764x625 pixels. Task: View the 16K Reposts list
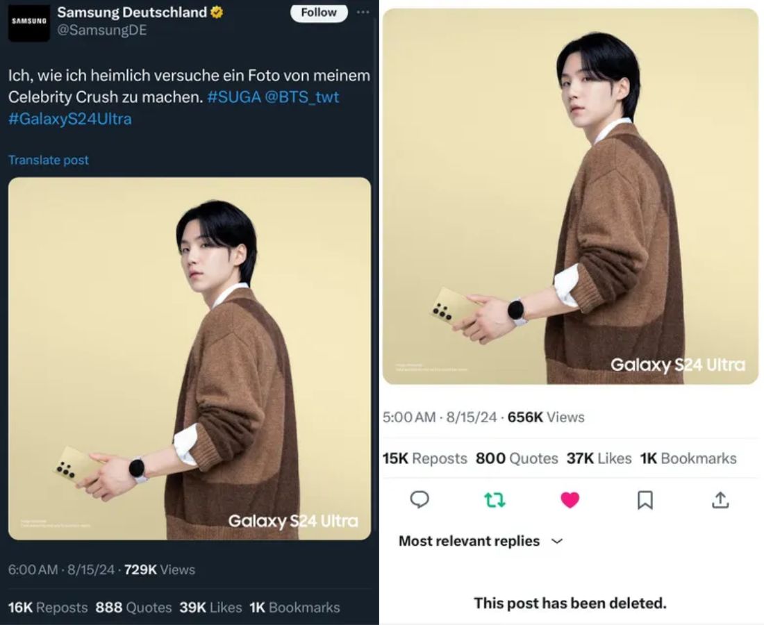48,607
